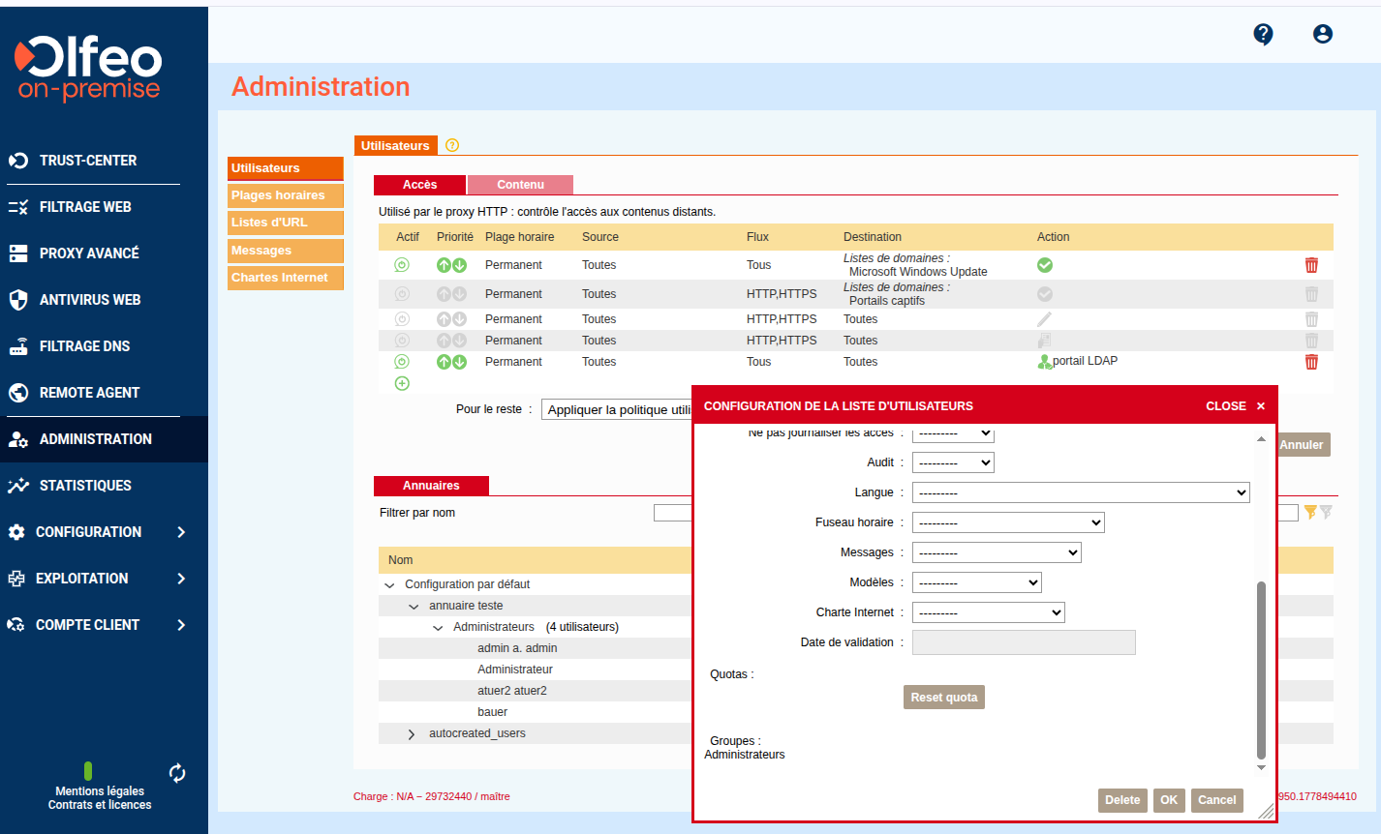Delete the portail LDAP rule
This screenshot has width=1381, height=834.
click(1311, 362)
